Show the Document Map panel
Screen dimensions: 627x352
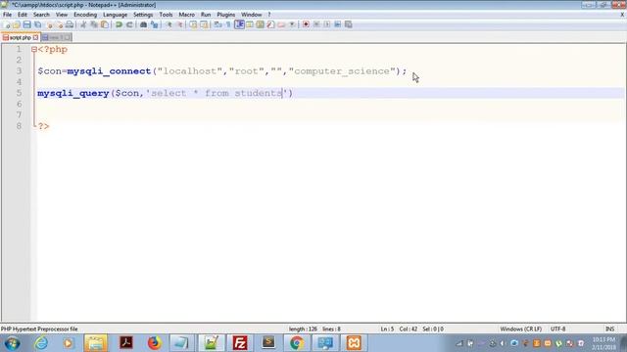pos(260,24)
